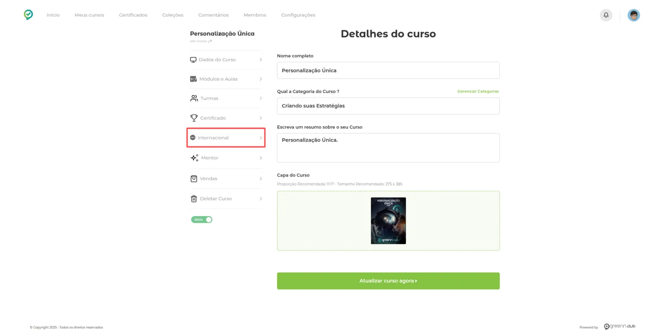Click the greenn.club footer logo
Viewport: 665px width, 334px height.
pos(619,327)
